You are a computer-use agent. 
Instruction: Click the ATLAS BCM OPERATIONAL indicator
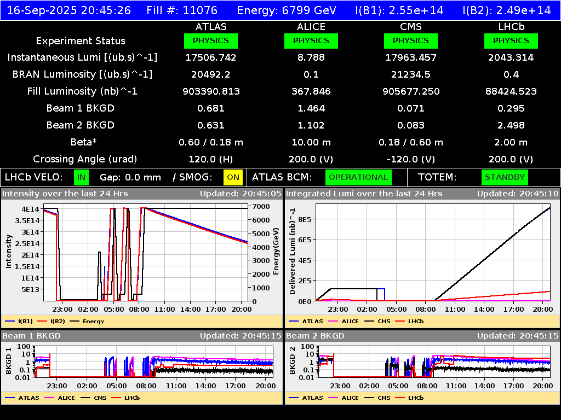[358, 177]
